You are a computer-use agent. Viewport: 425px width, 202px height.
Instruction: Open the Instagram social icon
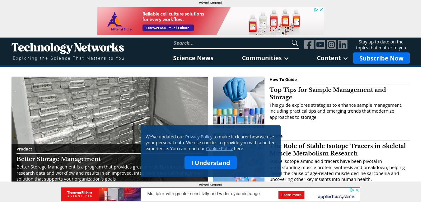[x=331, y=45]
